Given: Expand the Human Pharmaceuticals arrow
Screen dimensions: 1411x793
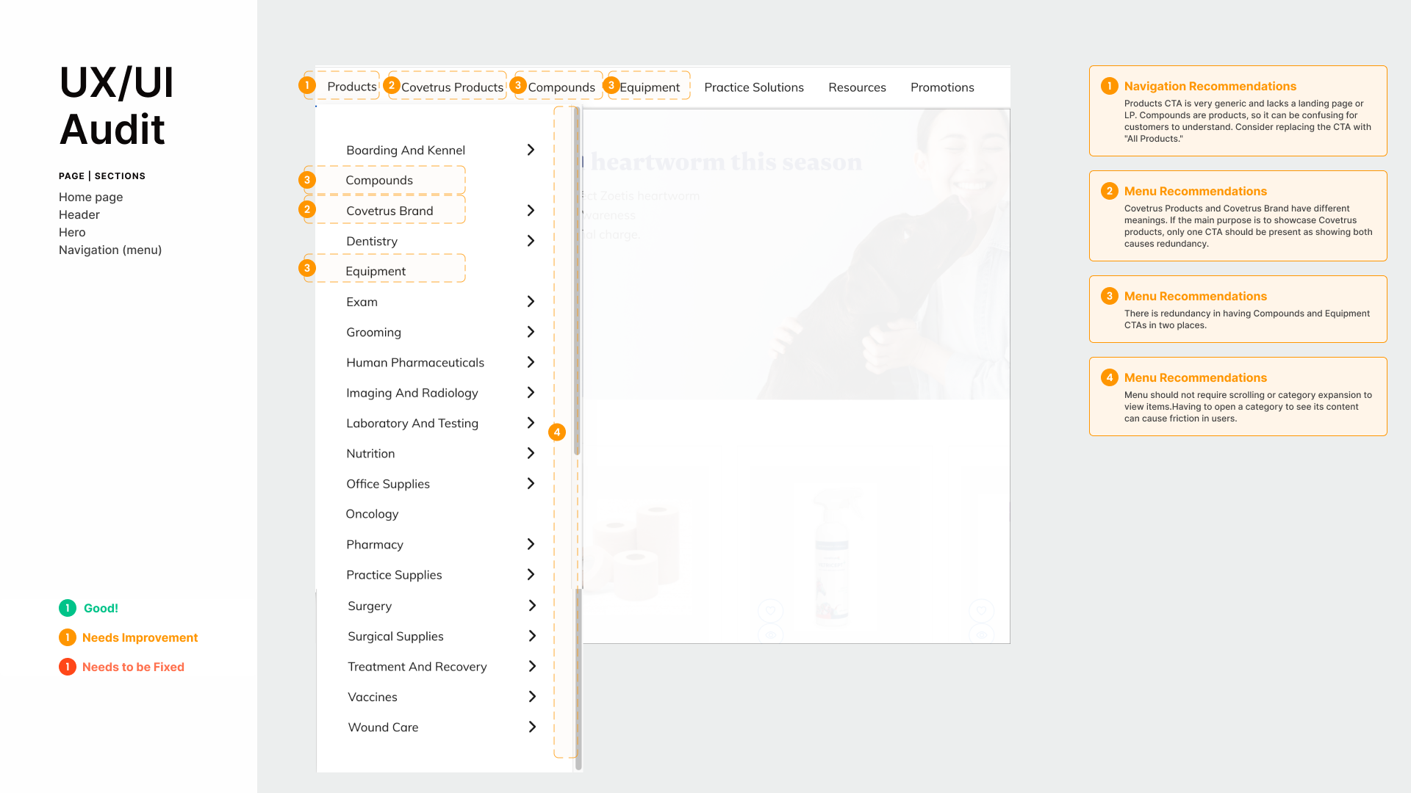Looking at the screenshot, I should (531, 362).
